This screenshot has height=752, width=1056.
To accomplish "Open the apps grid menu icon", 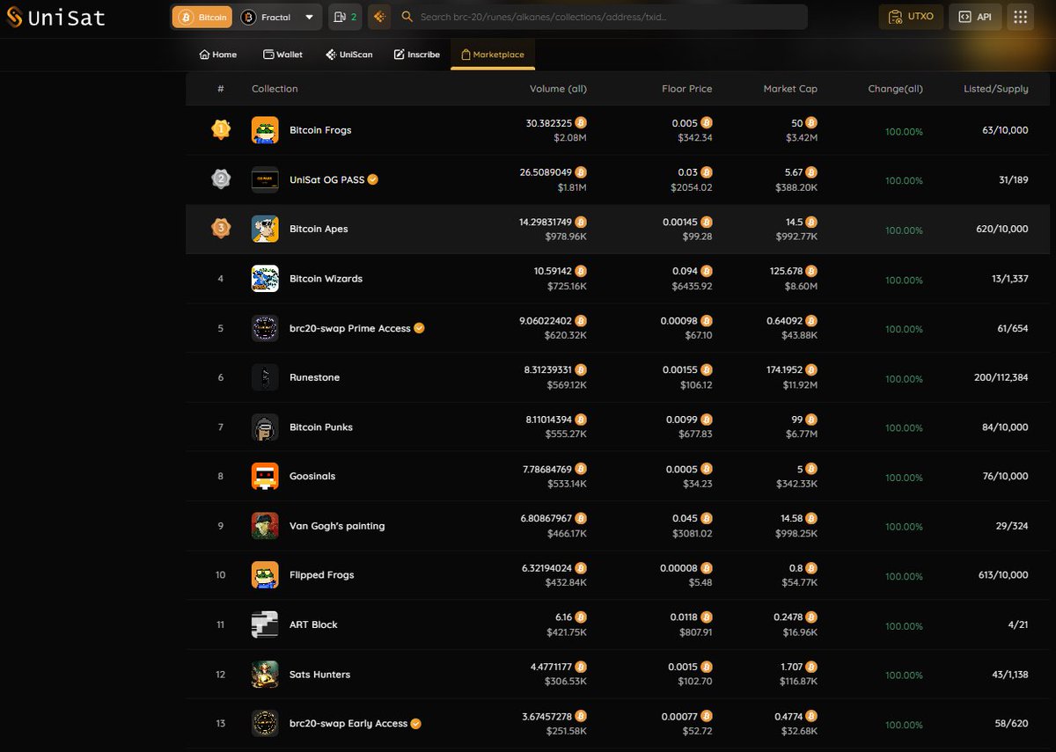I will coord(1021,17).
